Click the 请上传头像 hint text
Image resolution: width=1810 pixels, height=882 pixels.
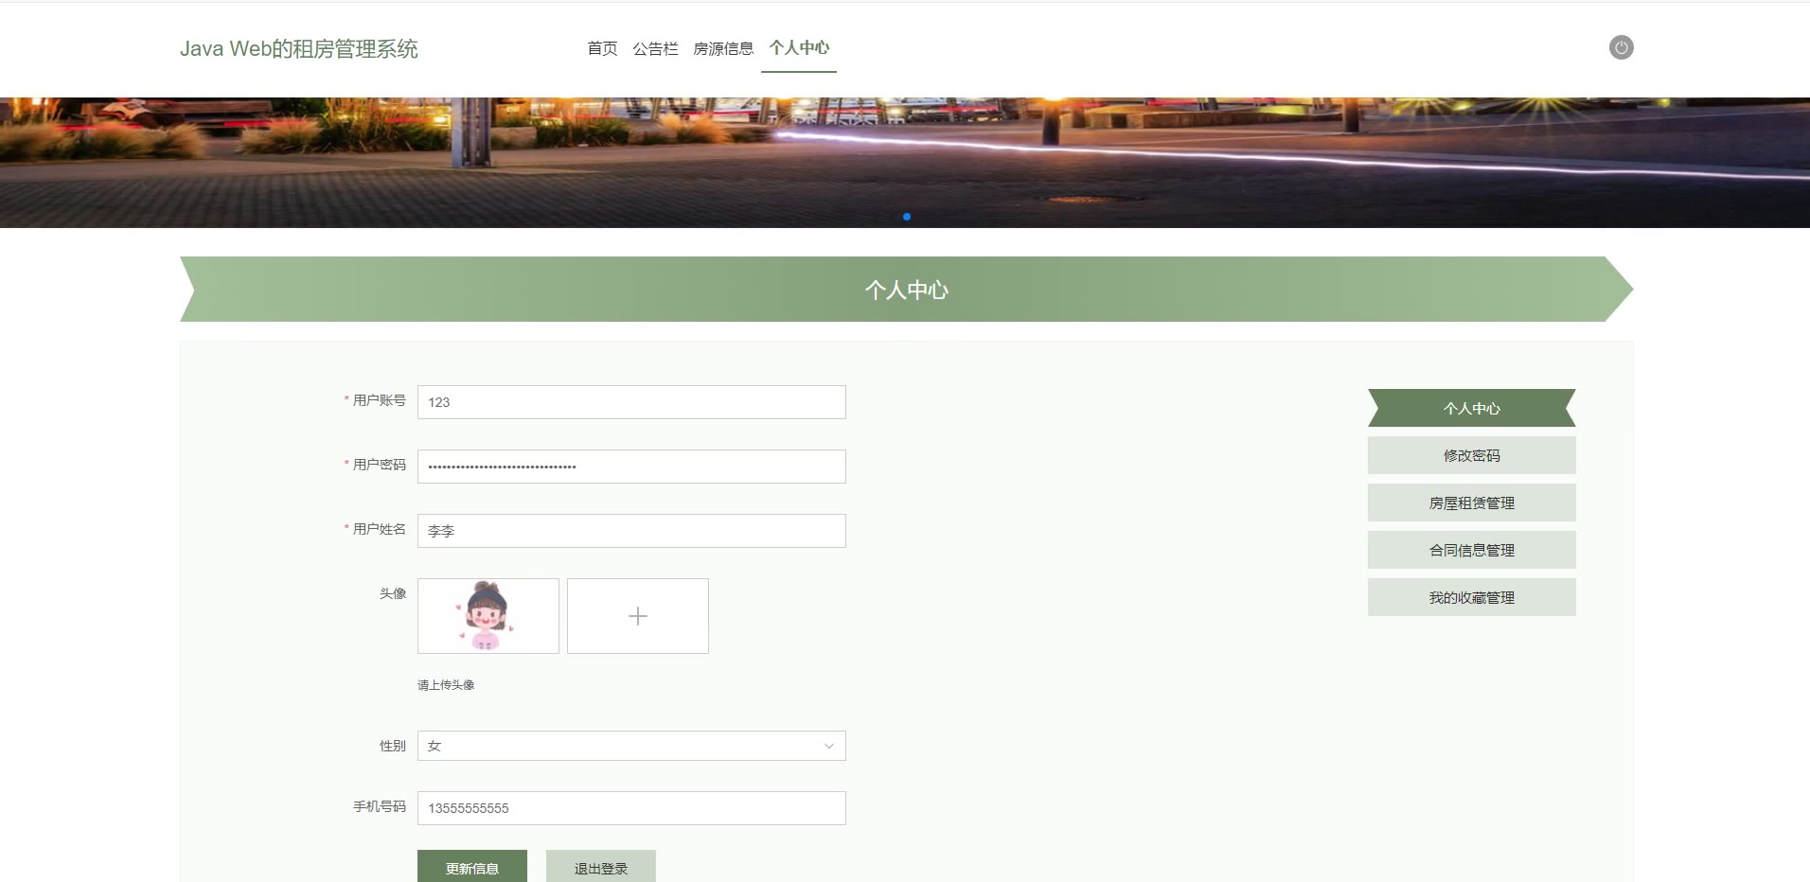(x=446, y=684)
